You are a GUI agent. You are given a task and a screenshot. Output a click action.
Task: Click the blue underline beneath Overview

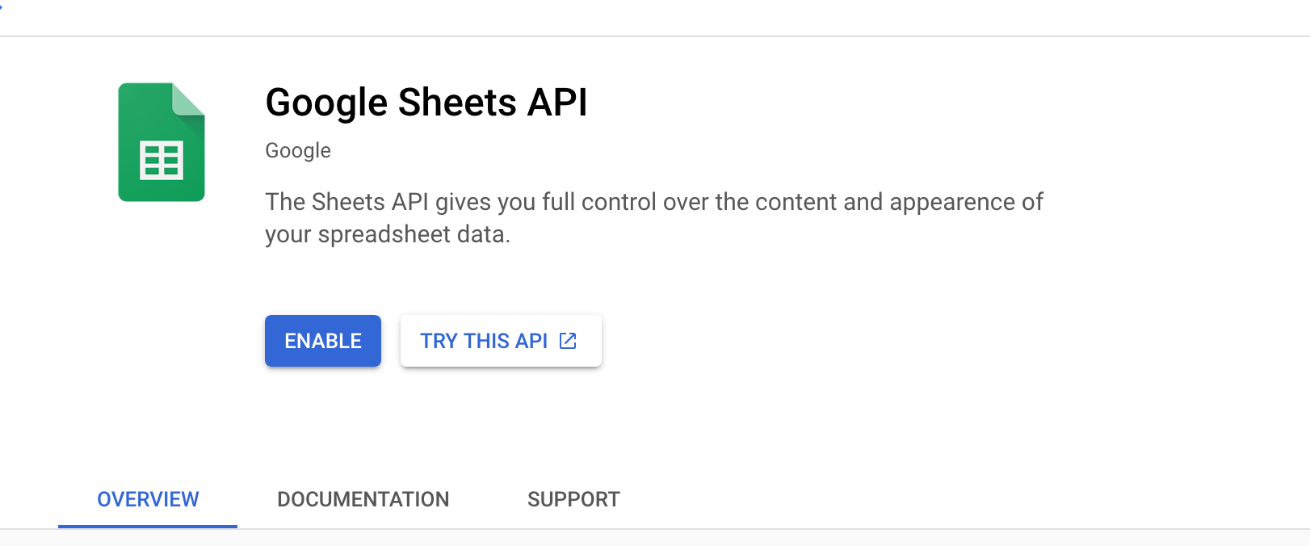pos(148,526)
